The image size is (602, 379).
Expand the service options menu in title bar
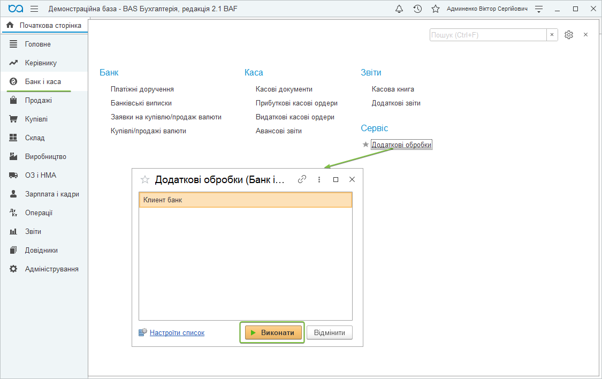(x=539, y=9)
